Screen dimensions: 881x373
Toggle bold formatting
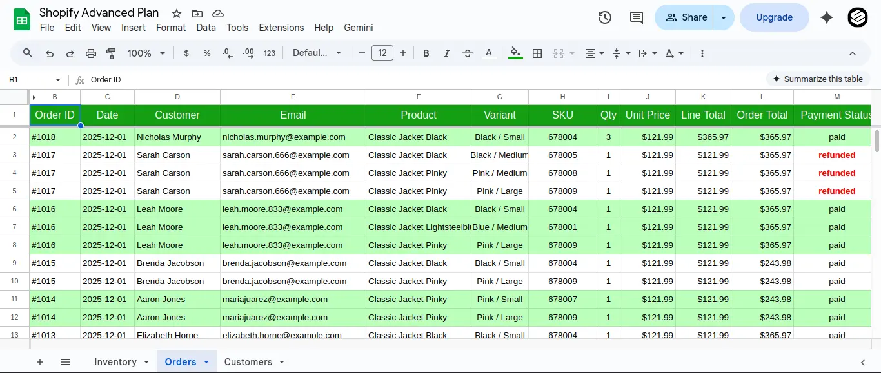click(426, 53)
